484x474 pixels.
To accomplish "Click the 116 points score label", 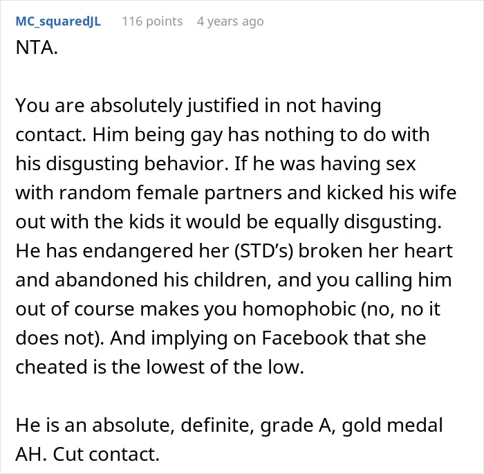I will coord(152,21).
